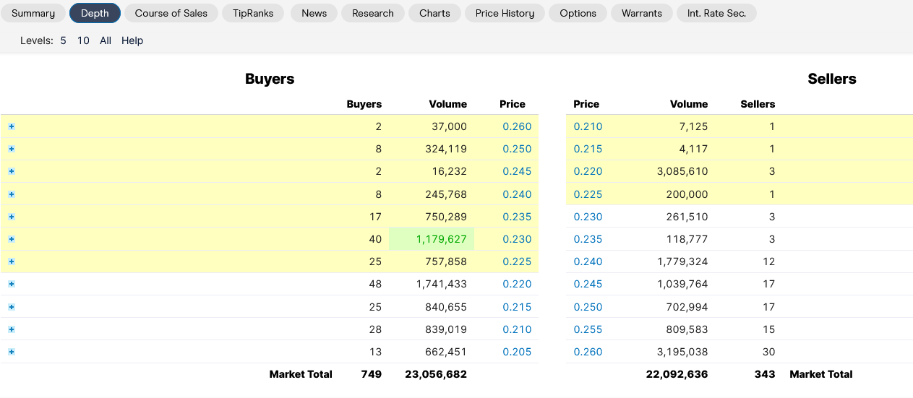
Task: Show 10 depth levels
Action: (83, 40)
